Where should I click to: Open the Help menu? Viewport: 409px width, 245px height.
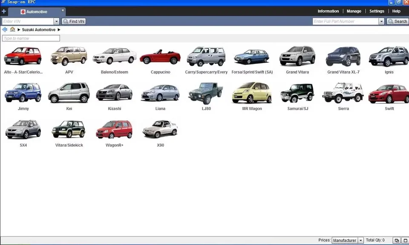(x=396, y=11)
